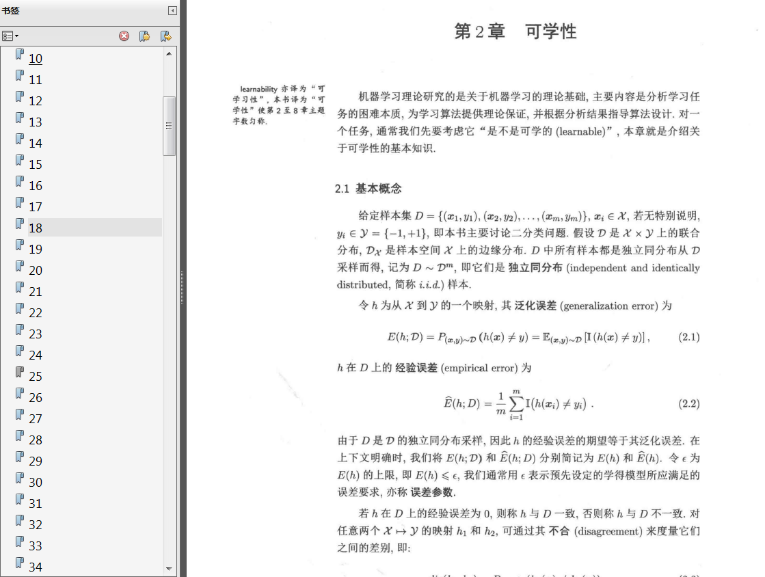Open bookmark 11
This screenshot has height=577, width=765.
35,79
